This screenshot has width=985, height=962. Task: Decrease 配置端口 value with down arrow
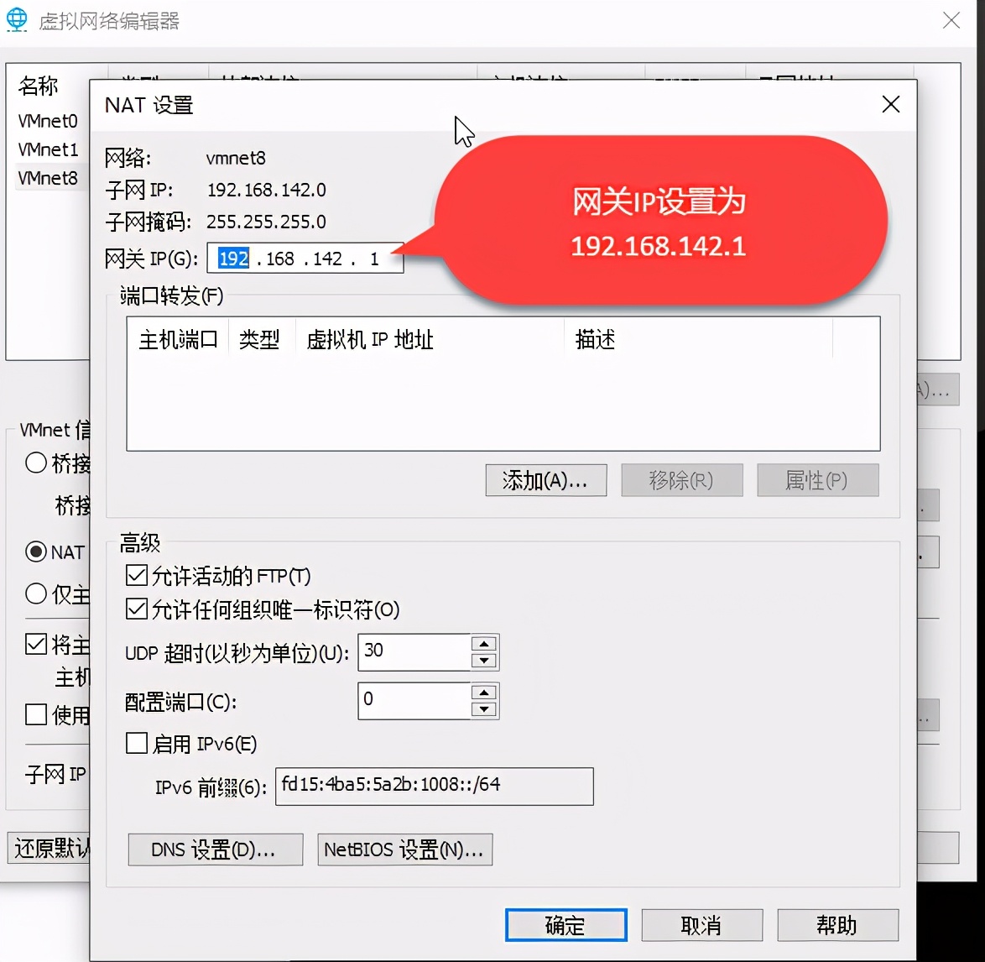pyautogui.click(x=483, y=709)
